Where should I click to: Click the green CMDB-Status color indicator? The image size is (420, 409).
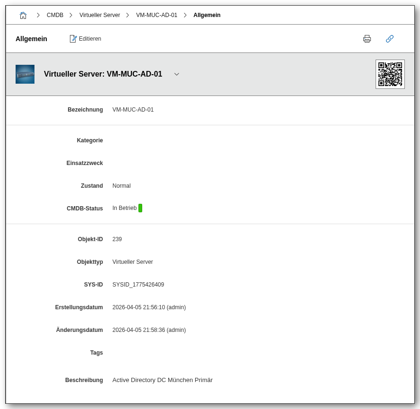[140, 208]
